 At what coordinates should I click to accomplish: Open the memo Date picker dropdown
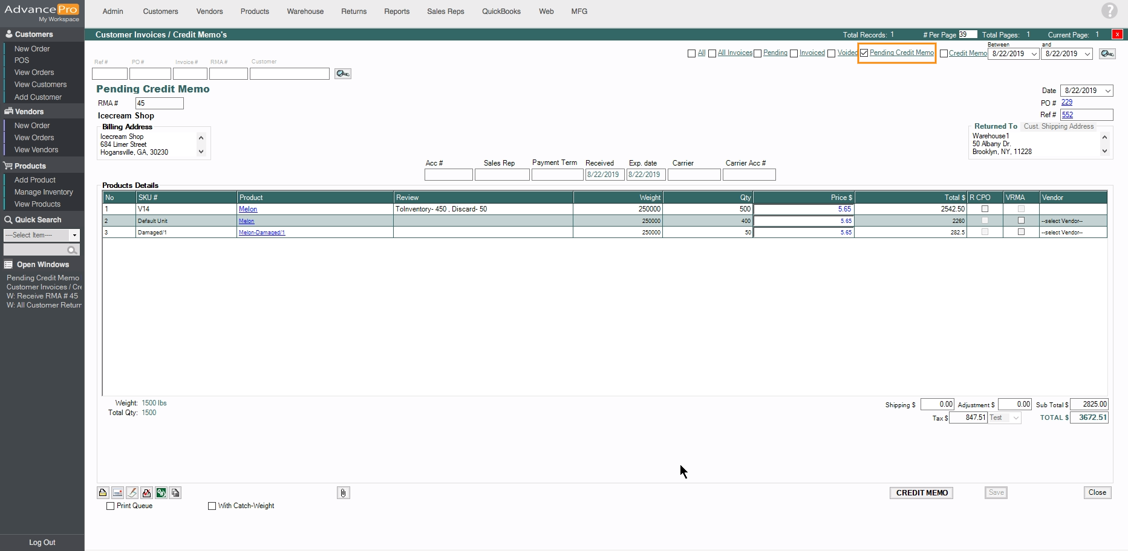(1107, 91)
